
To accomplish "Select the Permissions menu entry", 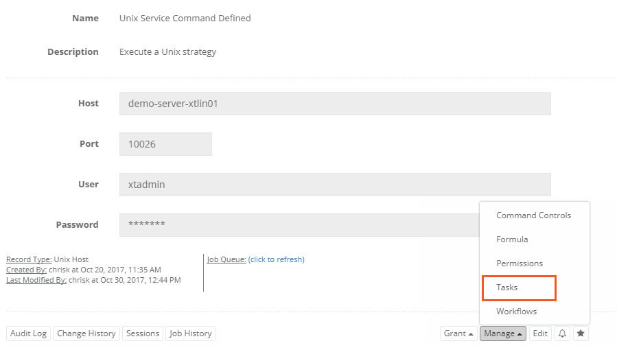I will coord(519,263).
